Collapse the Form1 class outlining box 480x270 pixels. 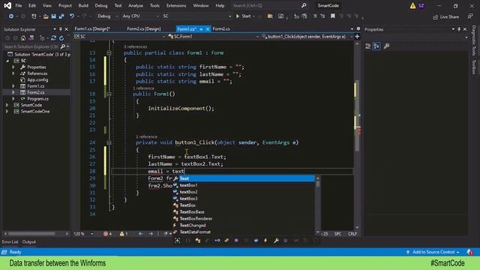click(109, 53)
